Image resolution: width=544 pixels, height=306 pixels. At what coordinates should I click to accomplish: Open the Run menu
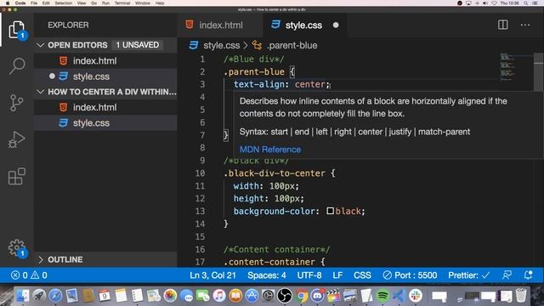105,3
